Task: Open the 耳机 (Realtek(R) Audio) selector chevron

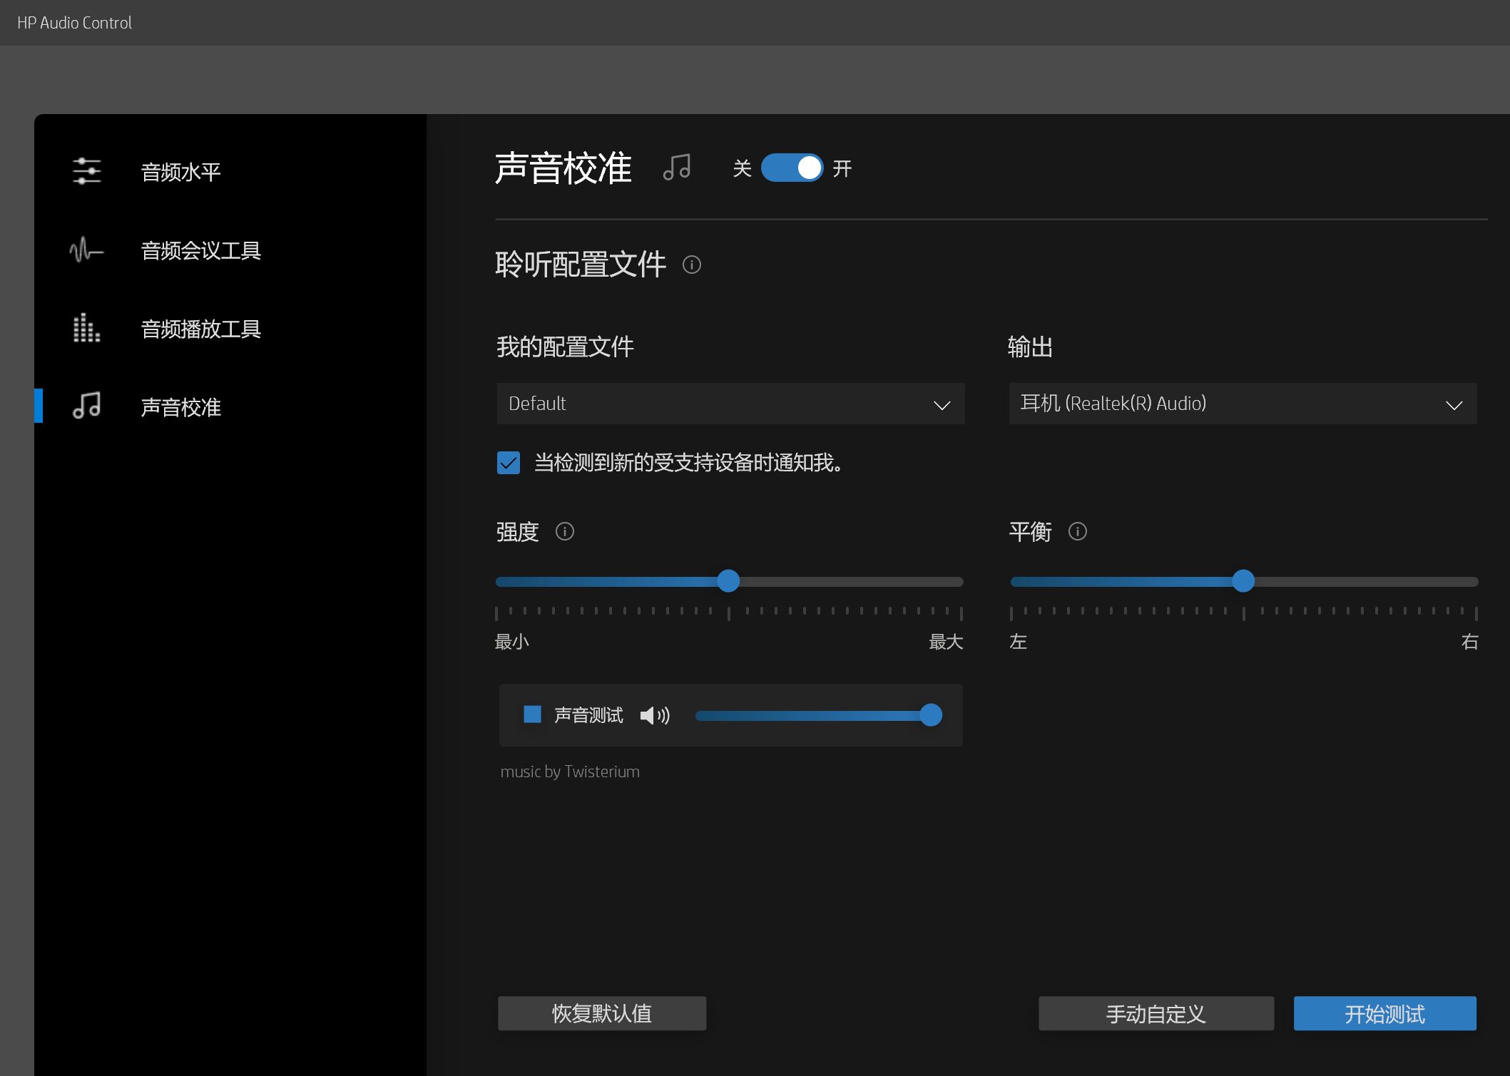Action: point(1454,404)
